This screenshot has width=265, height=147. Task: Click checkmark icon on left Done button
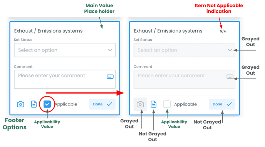tap(109, 104)
